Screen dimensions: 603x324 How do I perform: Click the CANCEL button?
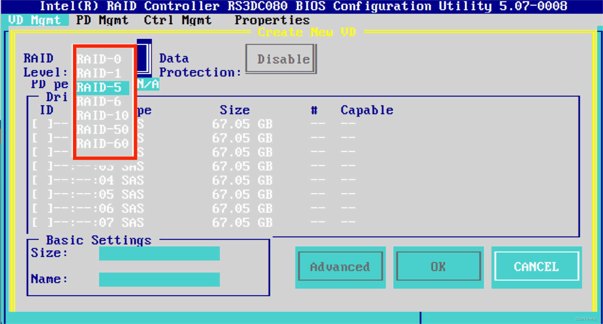[537, 267]
